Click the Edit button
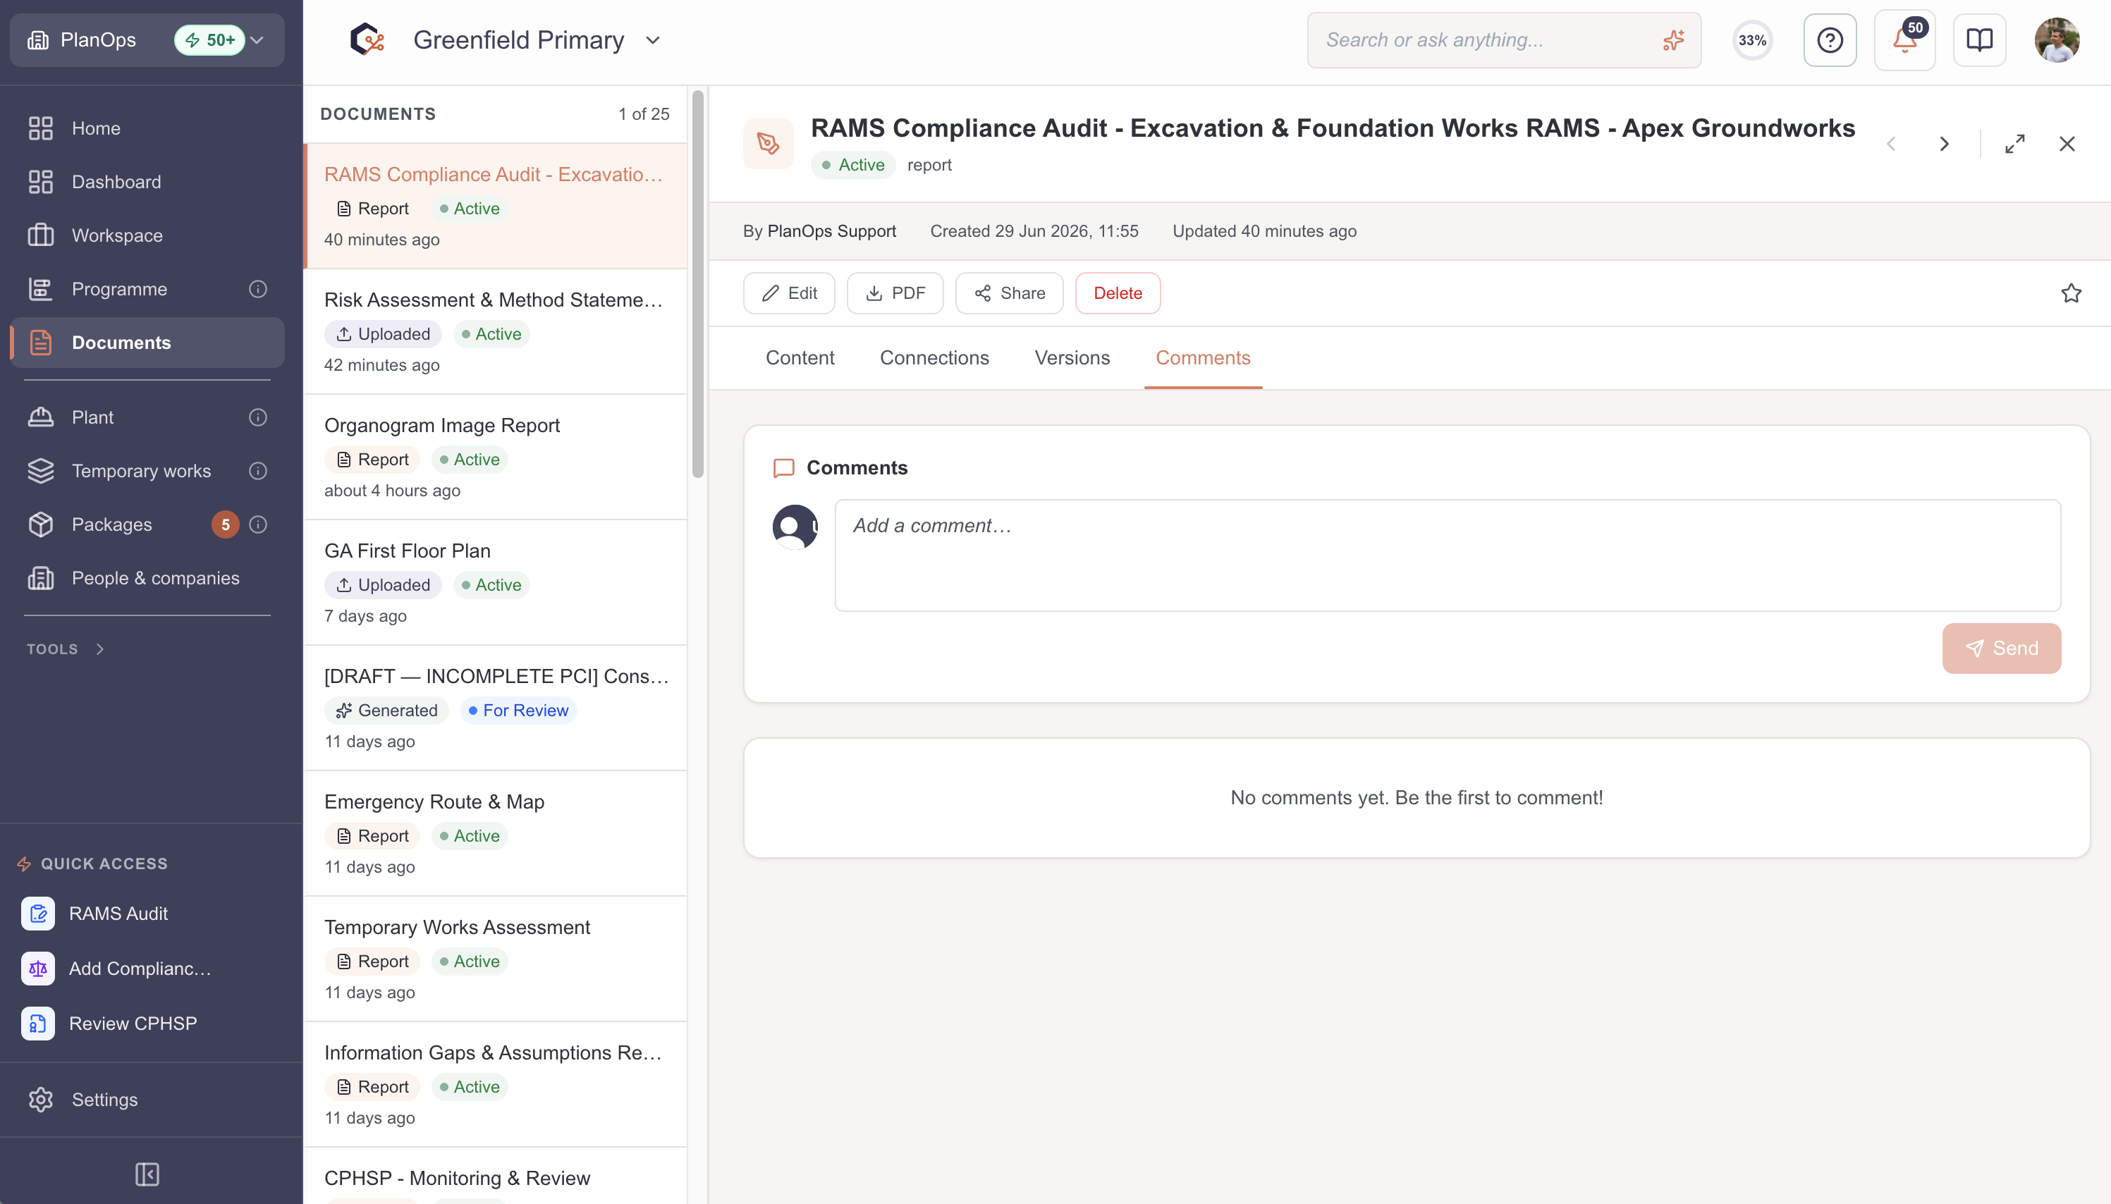2111x1204 pixels. tap(789, 293)
